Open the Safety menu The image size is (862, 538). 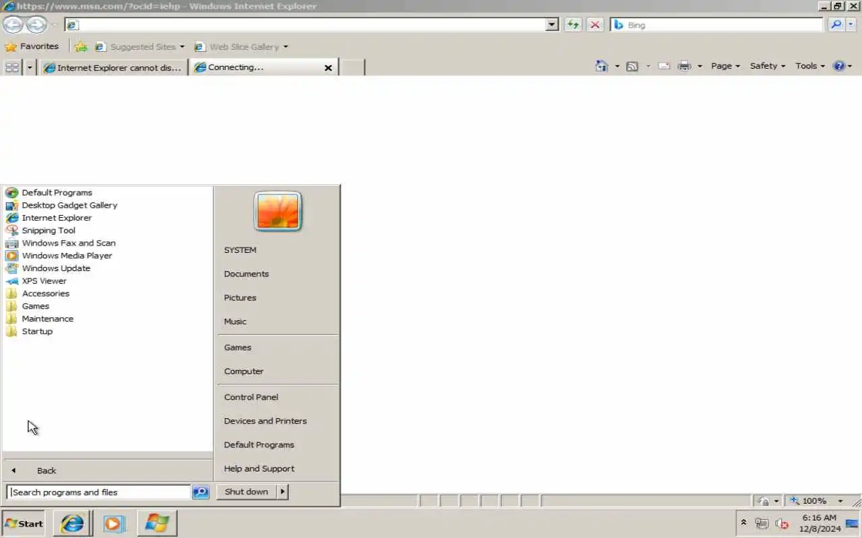click(768, 66)
